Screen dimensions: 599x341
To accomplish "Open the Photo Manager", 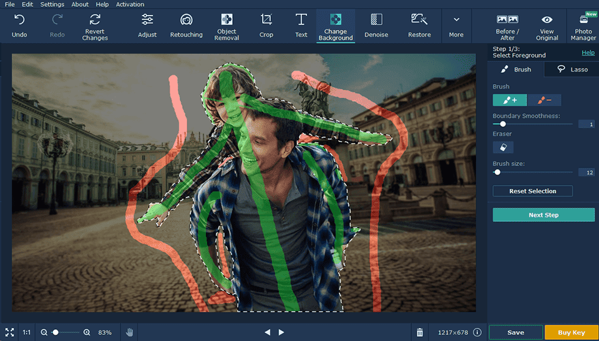I will point(583,26).
